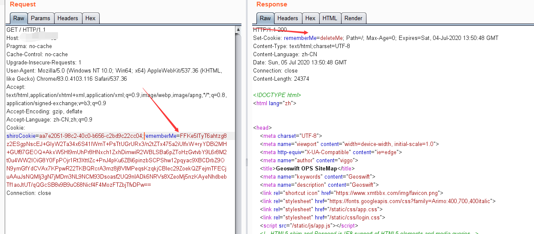This screenshot has height=234, width=534.
Task: Click 'Content-Type: text/html;charset=UTF-8' response header
Action: coord(302,46)
